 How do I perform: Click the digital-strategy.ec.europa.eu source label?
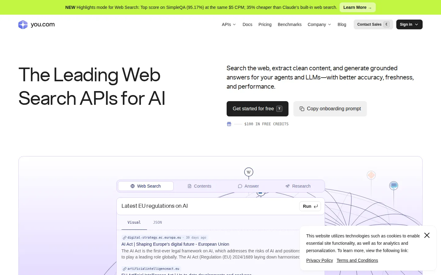[x=154, y=237]
